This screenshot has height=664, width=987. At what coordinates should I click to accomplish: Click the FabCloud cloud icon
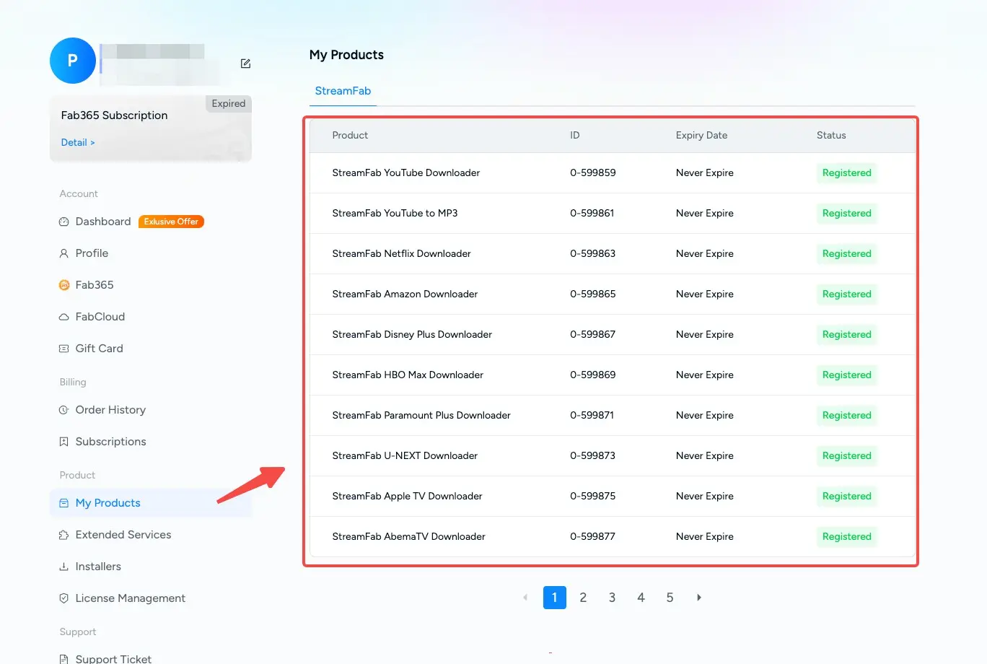pos(63,317)
